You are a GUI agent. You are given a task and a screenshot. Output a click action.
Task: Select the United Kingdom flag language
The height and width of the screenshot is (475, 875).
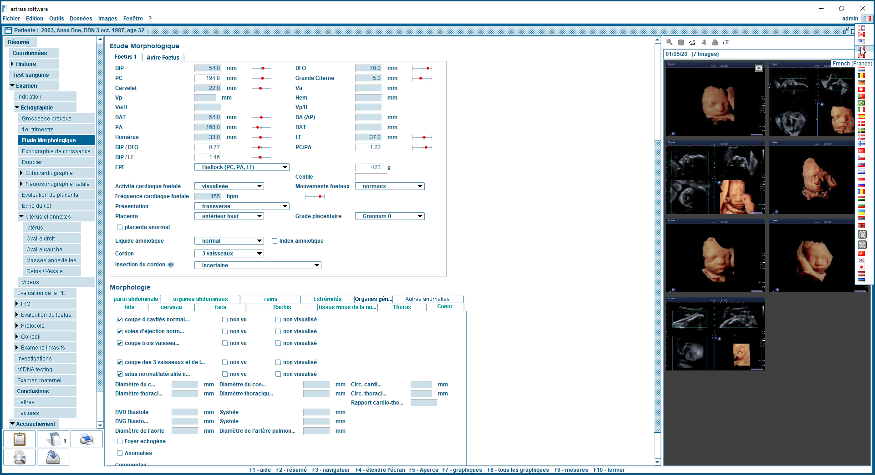(x=861, y=28)
